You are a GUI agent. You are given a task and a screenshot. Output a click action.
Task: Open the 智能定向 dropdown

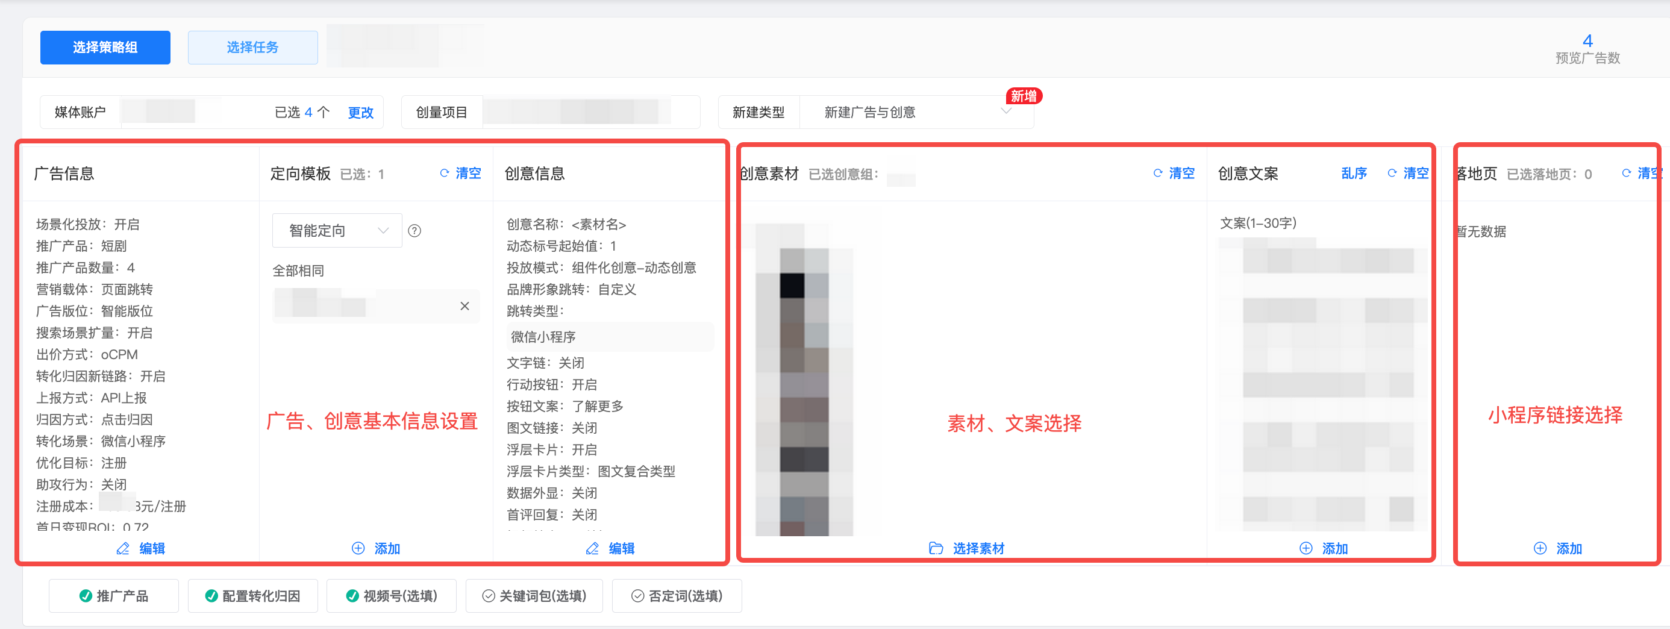pos(337,231)
